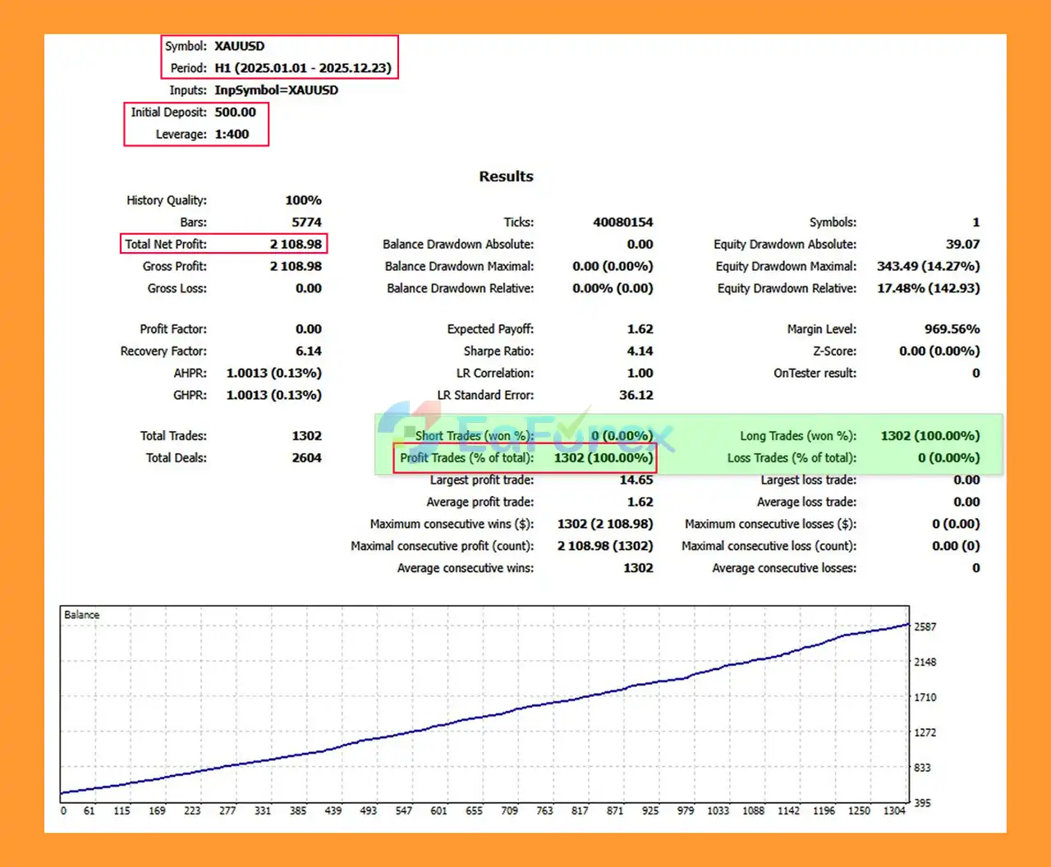Image resolution: width=1051 pixels, height=867 pixels.
Task: Click the Total Deals value 2604
Action: [x=306, y=458]
